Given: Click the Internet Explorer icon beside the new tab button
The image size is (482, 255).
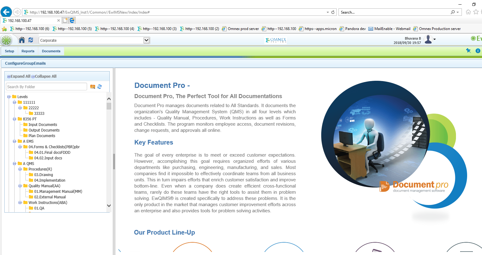Looking at the screenshot, I should click(x=72, y=20).
